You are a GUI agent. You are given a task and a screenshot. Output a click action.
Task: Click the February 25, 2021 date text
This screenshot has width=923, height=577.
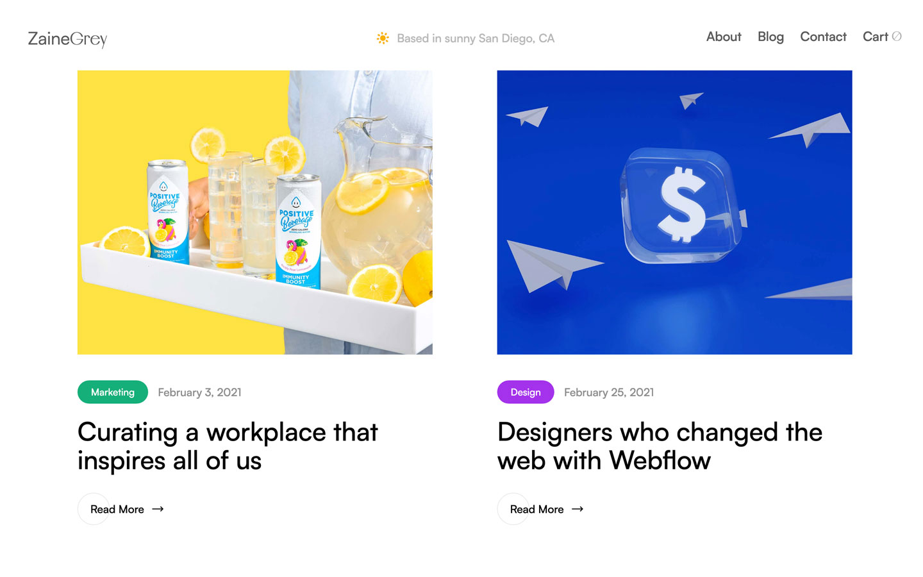point(609,392)
